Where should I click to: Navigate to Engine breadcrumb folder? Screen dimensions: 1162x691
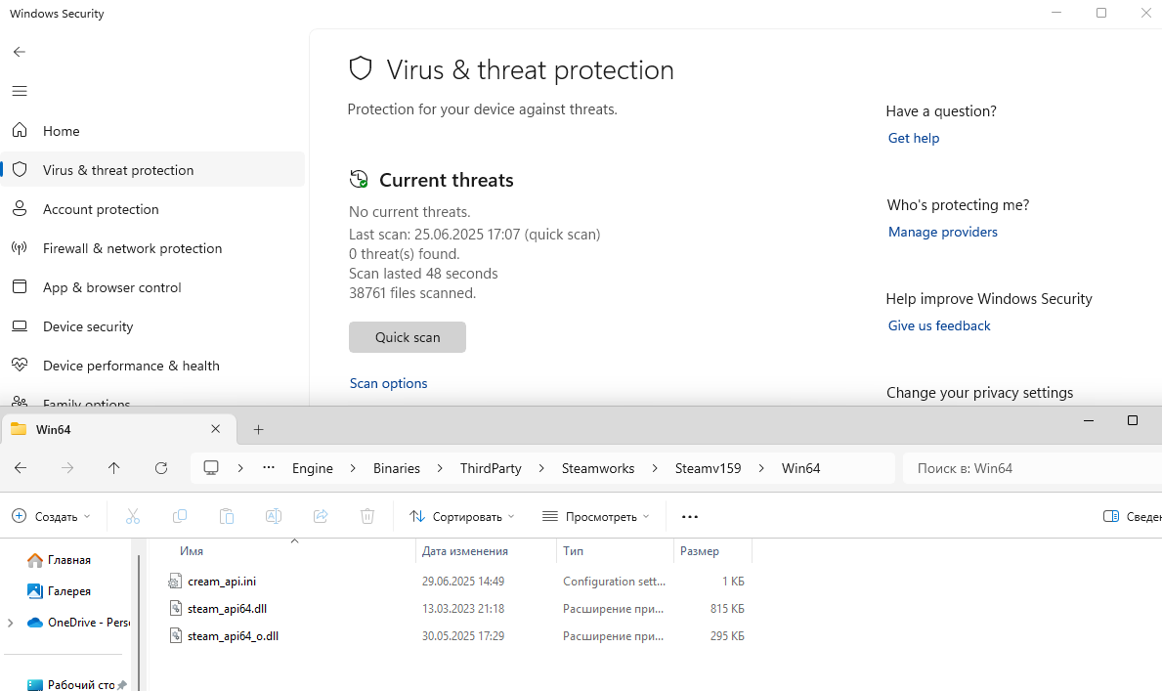312,468
